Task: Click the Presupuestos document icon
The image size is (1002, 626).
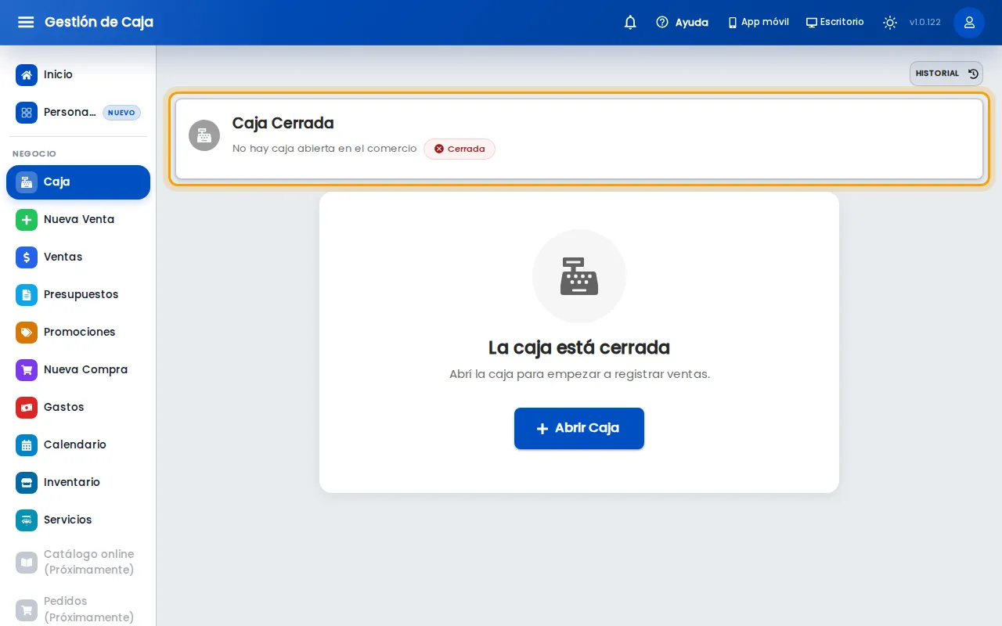Action: pyautogui.click(x=27, y=294)
